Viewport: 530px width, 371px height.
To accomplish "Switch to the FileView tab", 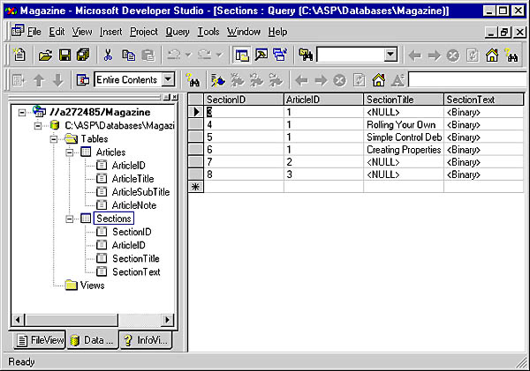I will click(41, 340).
